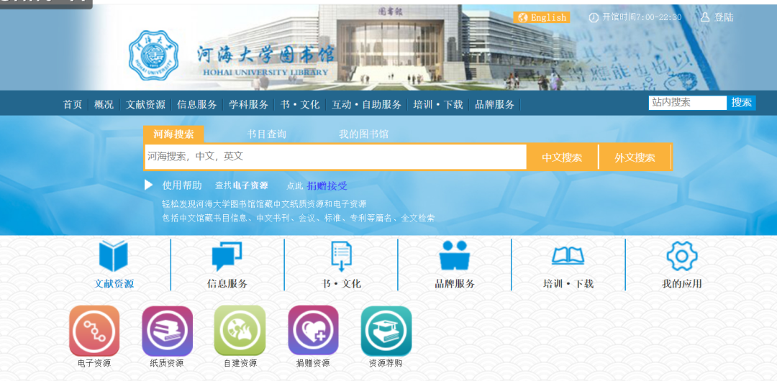Open the 概况 menu item
The height and width of the screenshot is (381, 777).
(x=104, y=104)
